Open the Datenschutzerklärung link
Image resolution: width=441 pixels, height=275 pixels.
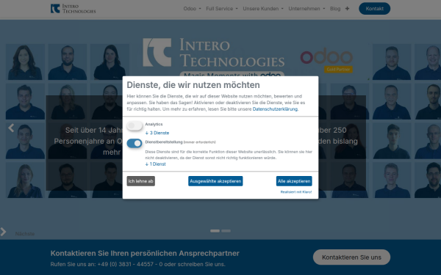click(276, 109)
